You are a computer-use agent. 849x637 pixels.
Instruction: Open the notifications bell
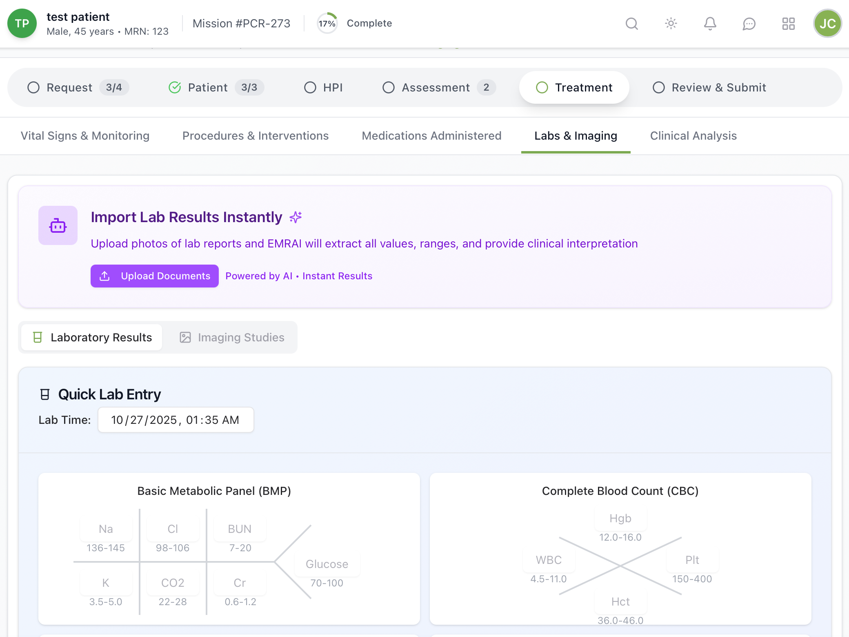pyautogui.click(x=710, y=24)
